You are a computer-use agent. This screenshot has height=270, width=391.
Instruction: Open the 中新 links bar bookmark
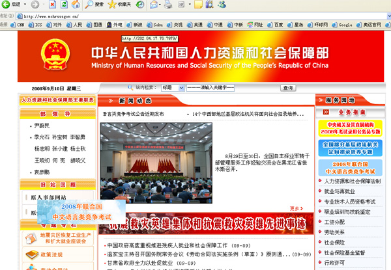click(235, 25)
